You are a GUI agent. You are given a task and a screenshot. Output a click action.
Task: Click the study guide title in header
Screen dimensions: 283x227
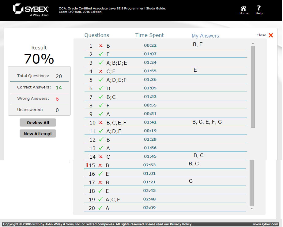pos(112,10)
